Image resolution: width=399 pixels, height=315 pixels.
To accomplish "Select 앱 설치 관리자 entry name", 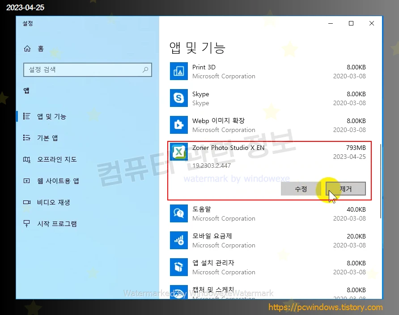I will click(x=213, y=263).
